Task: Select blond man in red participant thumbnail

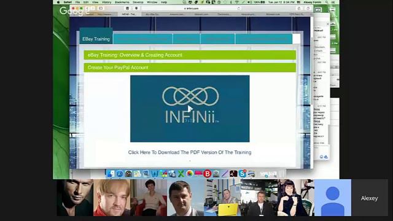Action: click(x=112, y=198)
